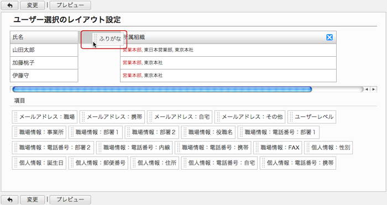
Task: Select the 職場情報：FAX item
Action: coord(278,148)
